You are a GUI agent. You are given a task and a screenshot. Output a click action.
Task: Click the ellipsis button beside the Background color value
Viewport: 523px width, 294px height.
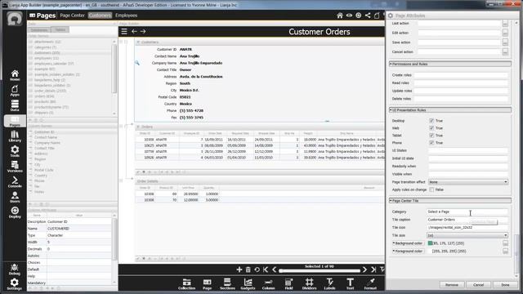[x=505, y=243]
